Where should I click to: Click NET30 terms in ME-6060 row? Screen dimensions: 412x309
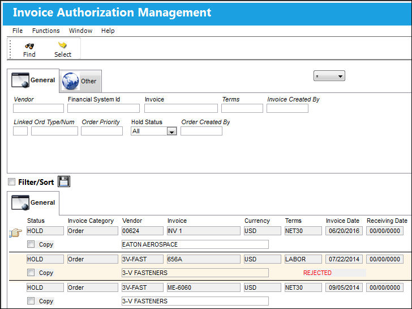pyautogui.click(x=303, y=287)
